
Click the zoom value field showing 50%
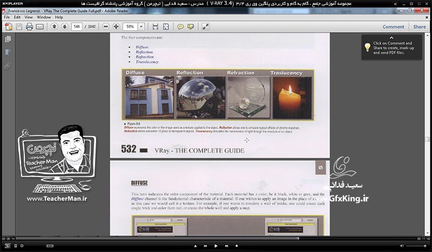pos(130,27)
